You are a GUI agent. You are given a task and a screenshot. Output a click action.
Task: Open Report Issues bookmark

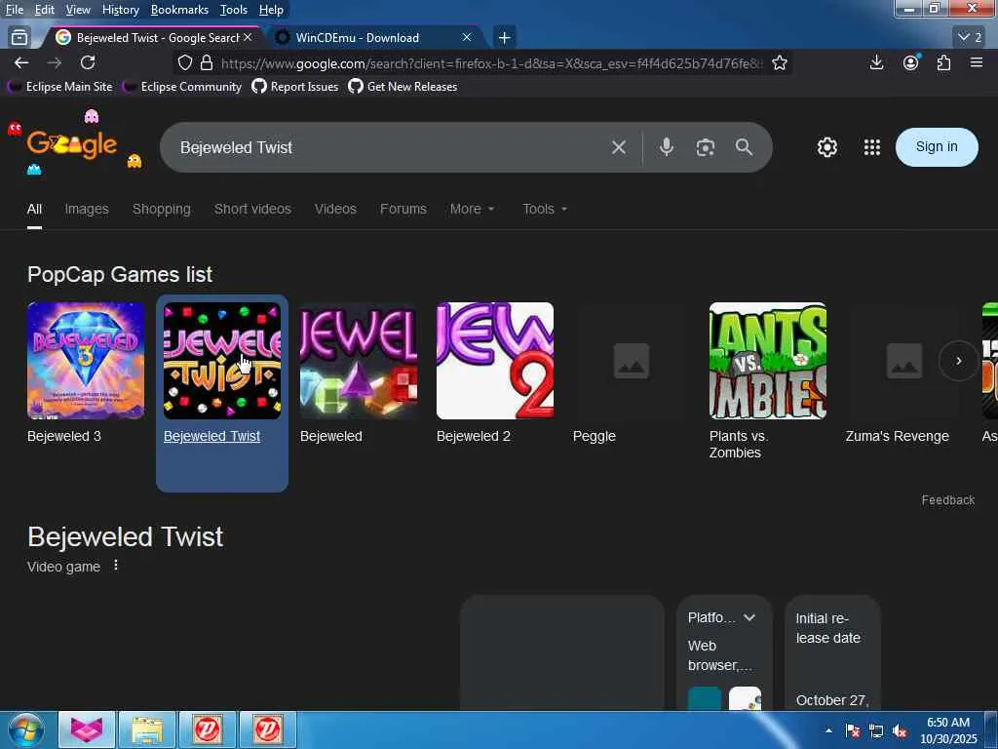[x=294, y=87]
